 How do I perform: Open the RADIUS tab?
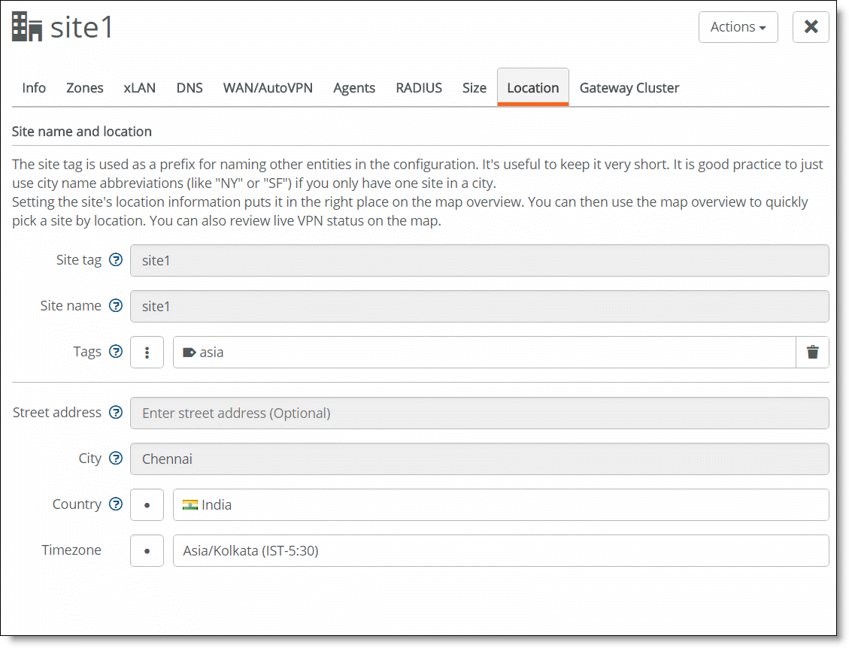coord(419,88)
